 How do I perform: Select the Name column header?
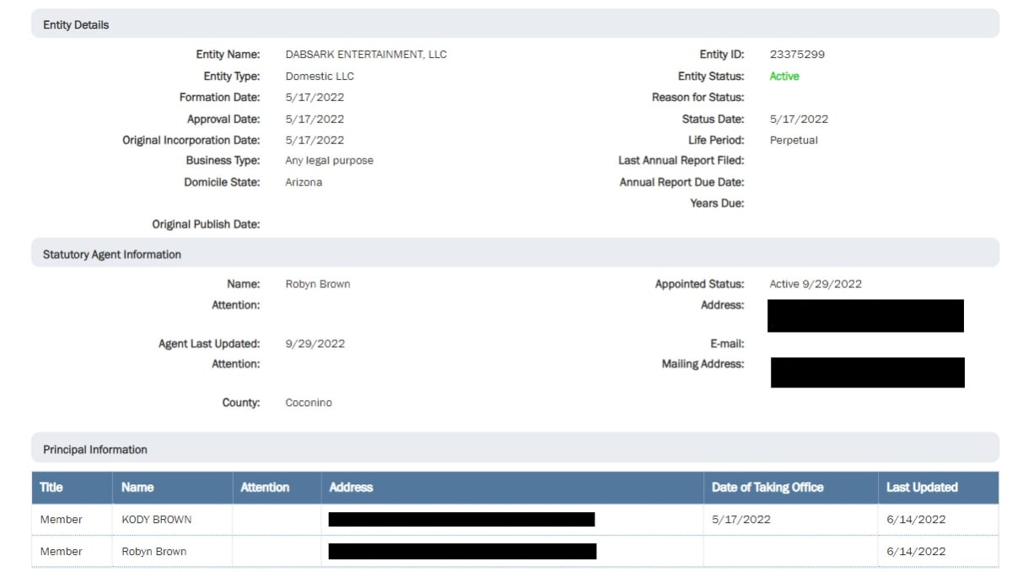[x=137, y=487]
